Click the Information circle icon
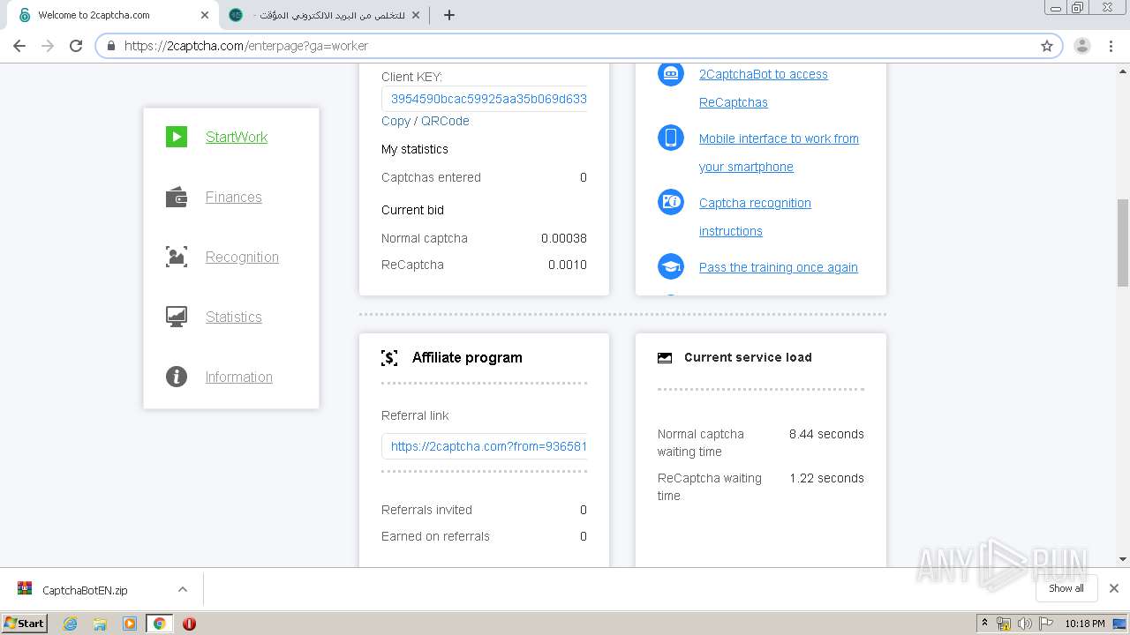Image resolution: width=1130 pixels, height=635 pixels. [x=177, y=377]
